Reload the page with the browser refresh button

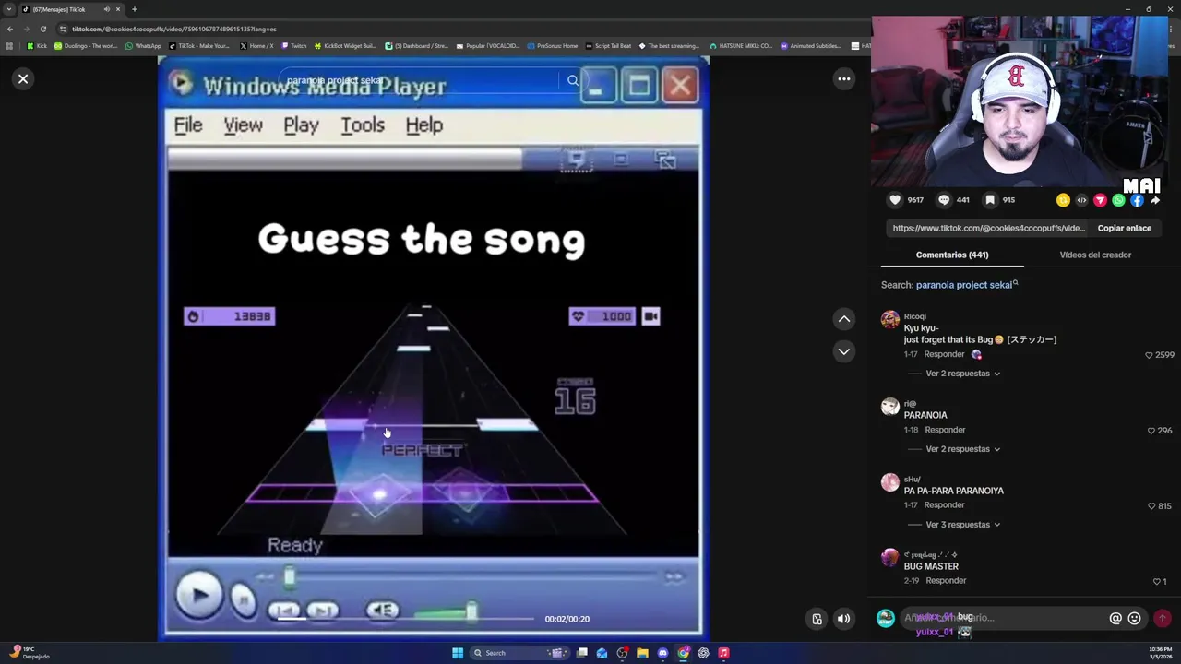42,29
